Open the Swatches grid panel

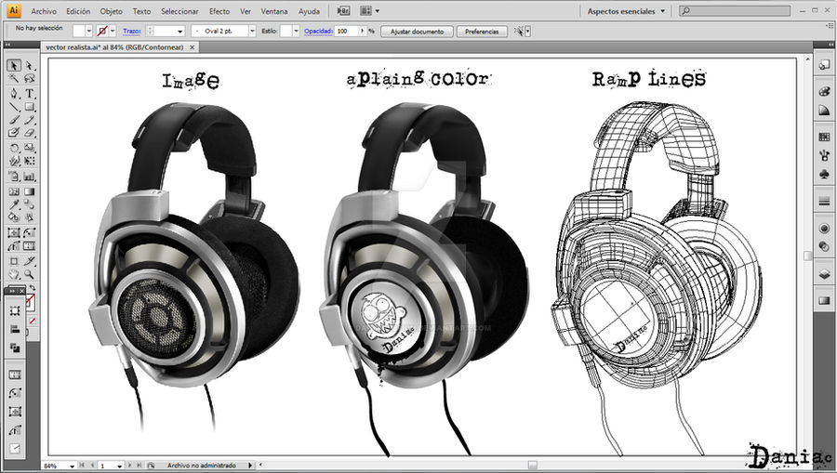[x=824, y=137]
